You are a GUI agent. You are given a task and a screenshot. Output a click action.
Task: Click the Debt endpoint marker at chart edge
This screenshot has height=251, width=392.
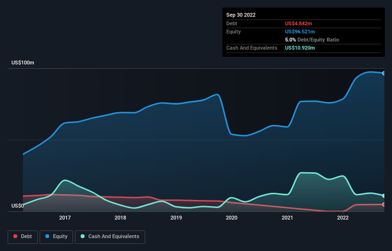384,205
